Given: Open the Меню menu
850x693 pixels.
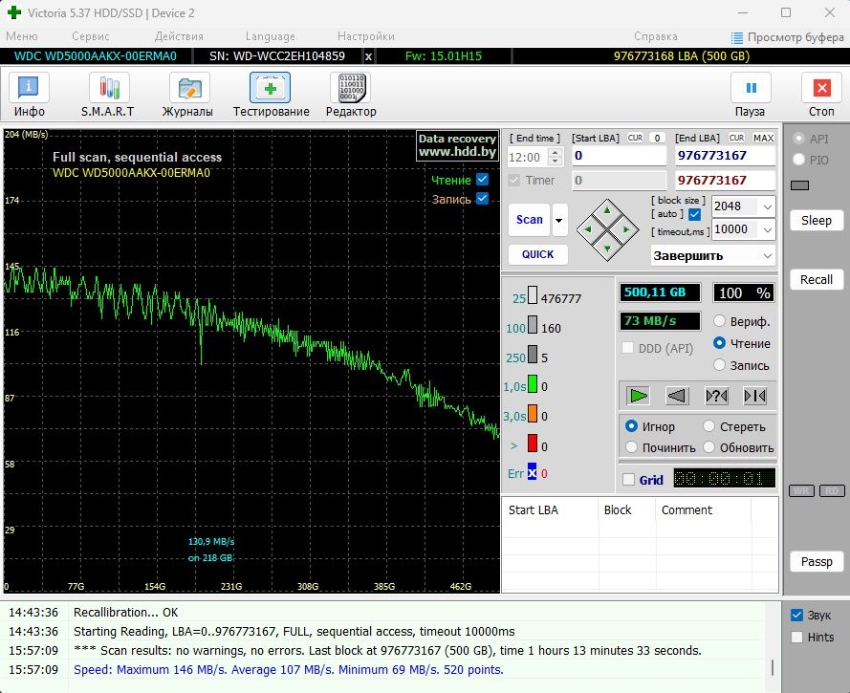Looking at the screenshot, I should (x=22, y=36).
